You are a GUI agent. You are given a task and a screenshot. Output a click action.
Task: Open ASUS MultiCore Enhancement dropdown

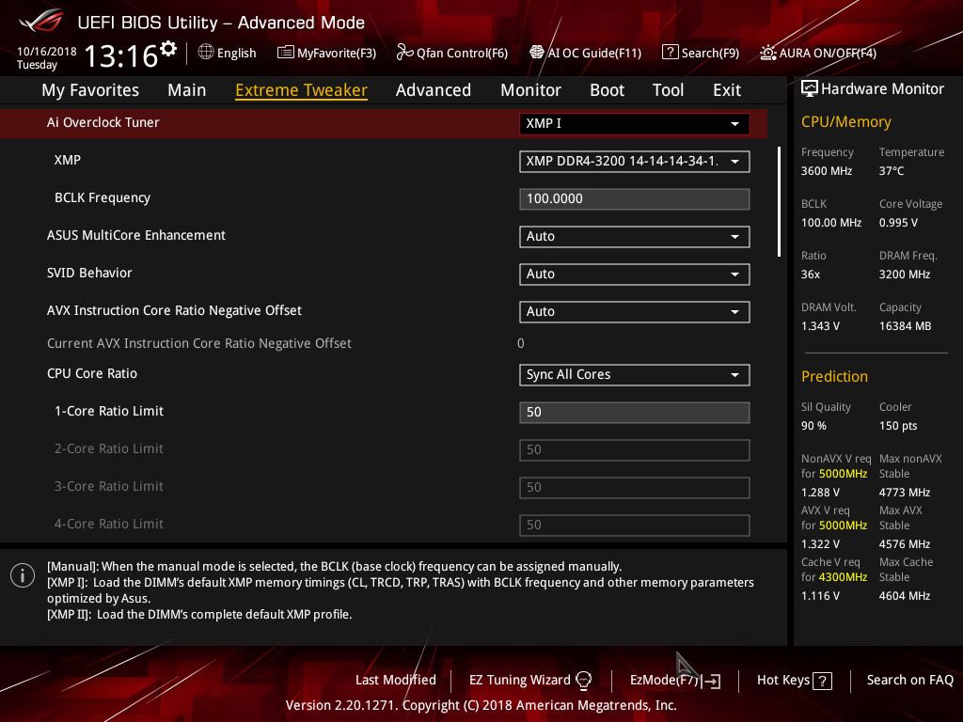(x=635, y=236)
